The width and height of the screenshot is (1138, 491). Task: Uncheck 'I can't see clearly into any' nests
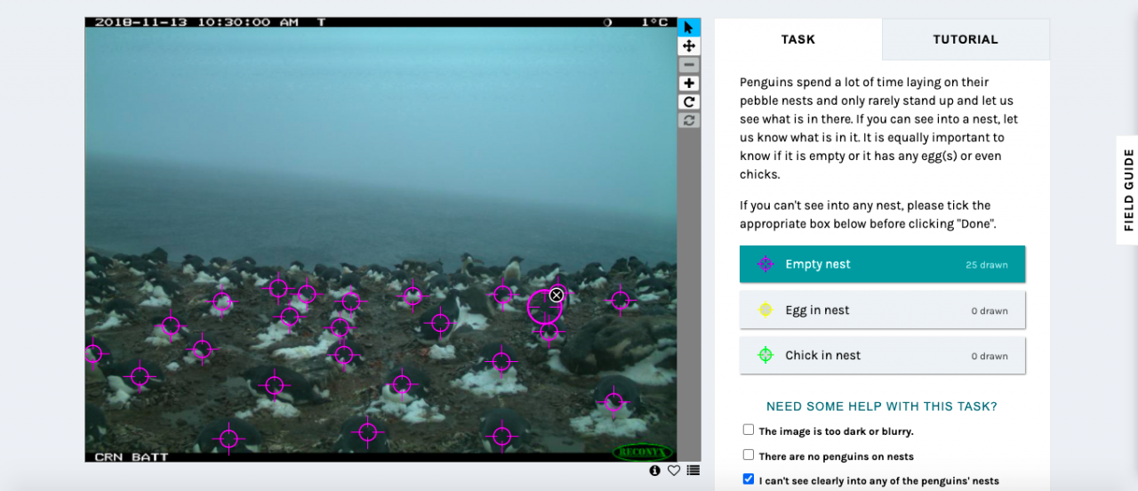[x=749, y=479]
